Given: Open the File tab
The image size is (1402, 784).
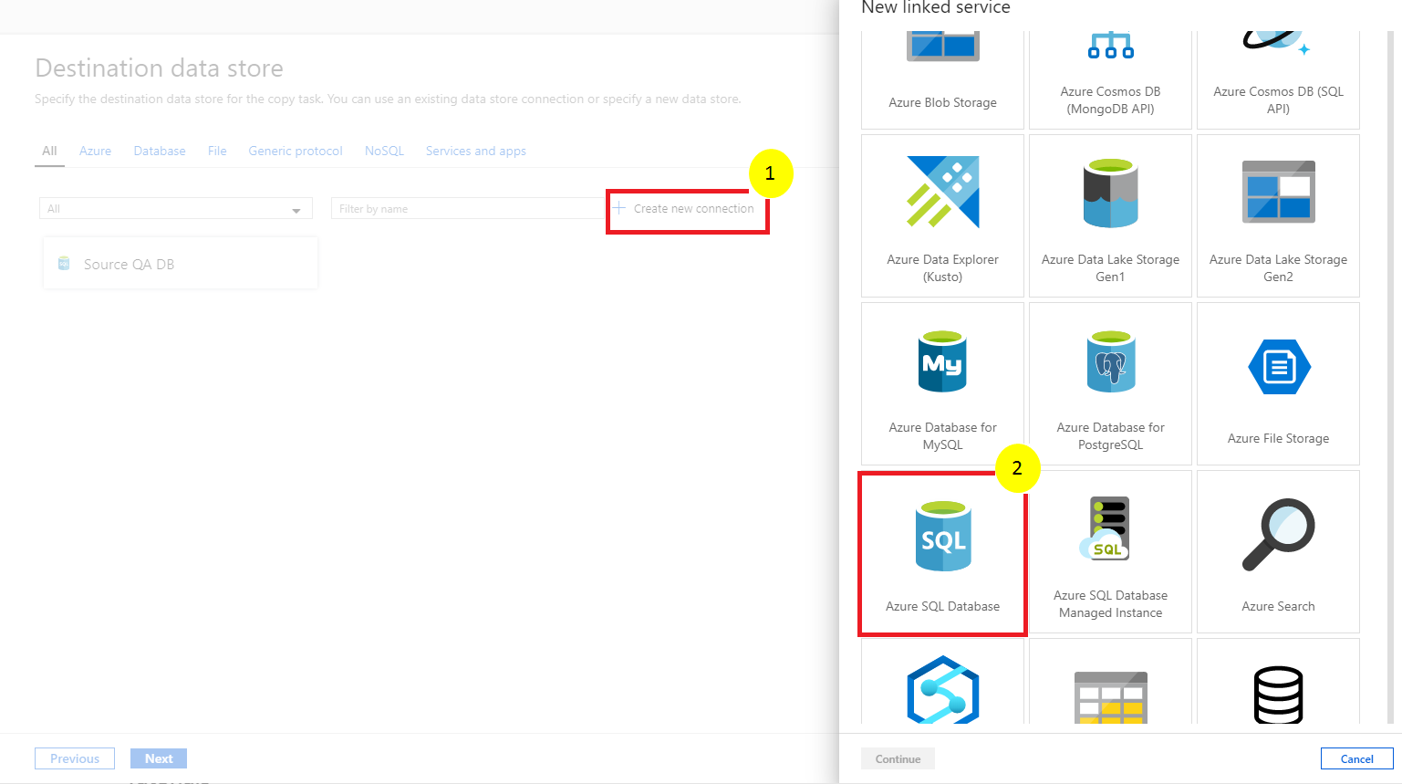Looking at the screenshot, I should 217,152.
